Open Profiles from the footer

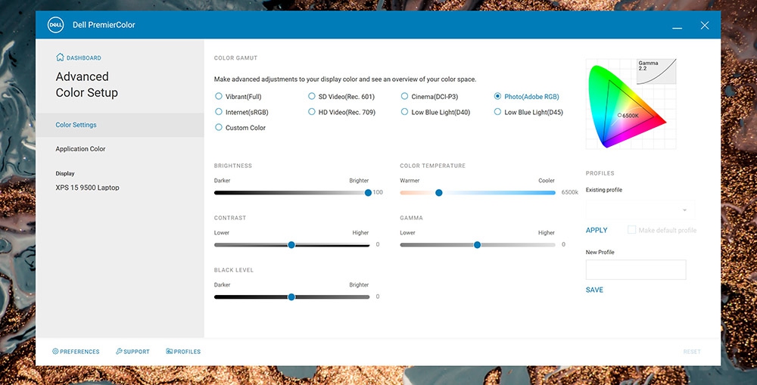pos(187,352)
